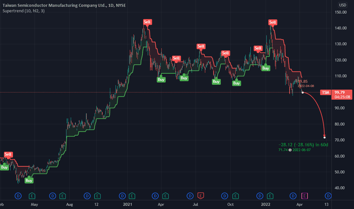
Task: Click the Aug time axis label
Action: (x=69, y=204)
